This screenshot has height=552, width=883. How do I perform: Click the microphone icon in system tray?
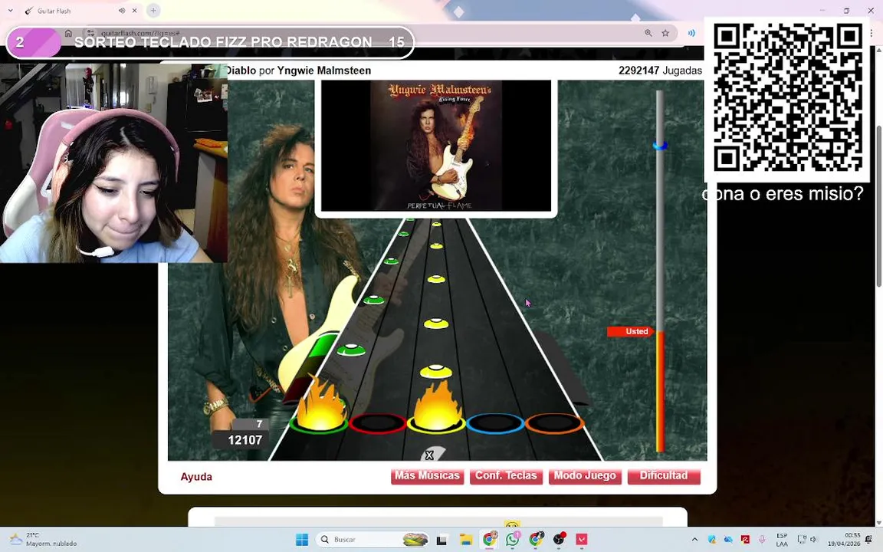click(x=762, y=540)
